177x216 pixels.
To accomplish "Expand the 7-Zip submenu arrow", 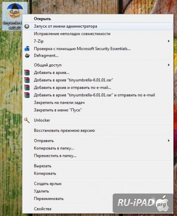I will click(x=169, y=41).
